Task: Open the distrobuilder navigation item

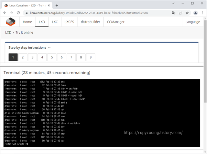Action: point(90,22)
